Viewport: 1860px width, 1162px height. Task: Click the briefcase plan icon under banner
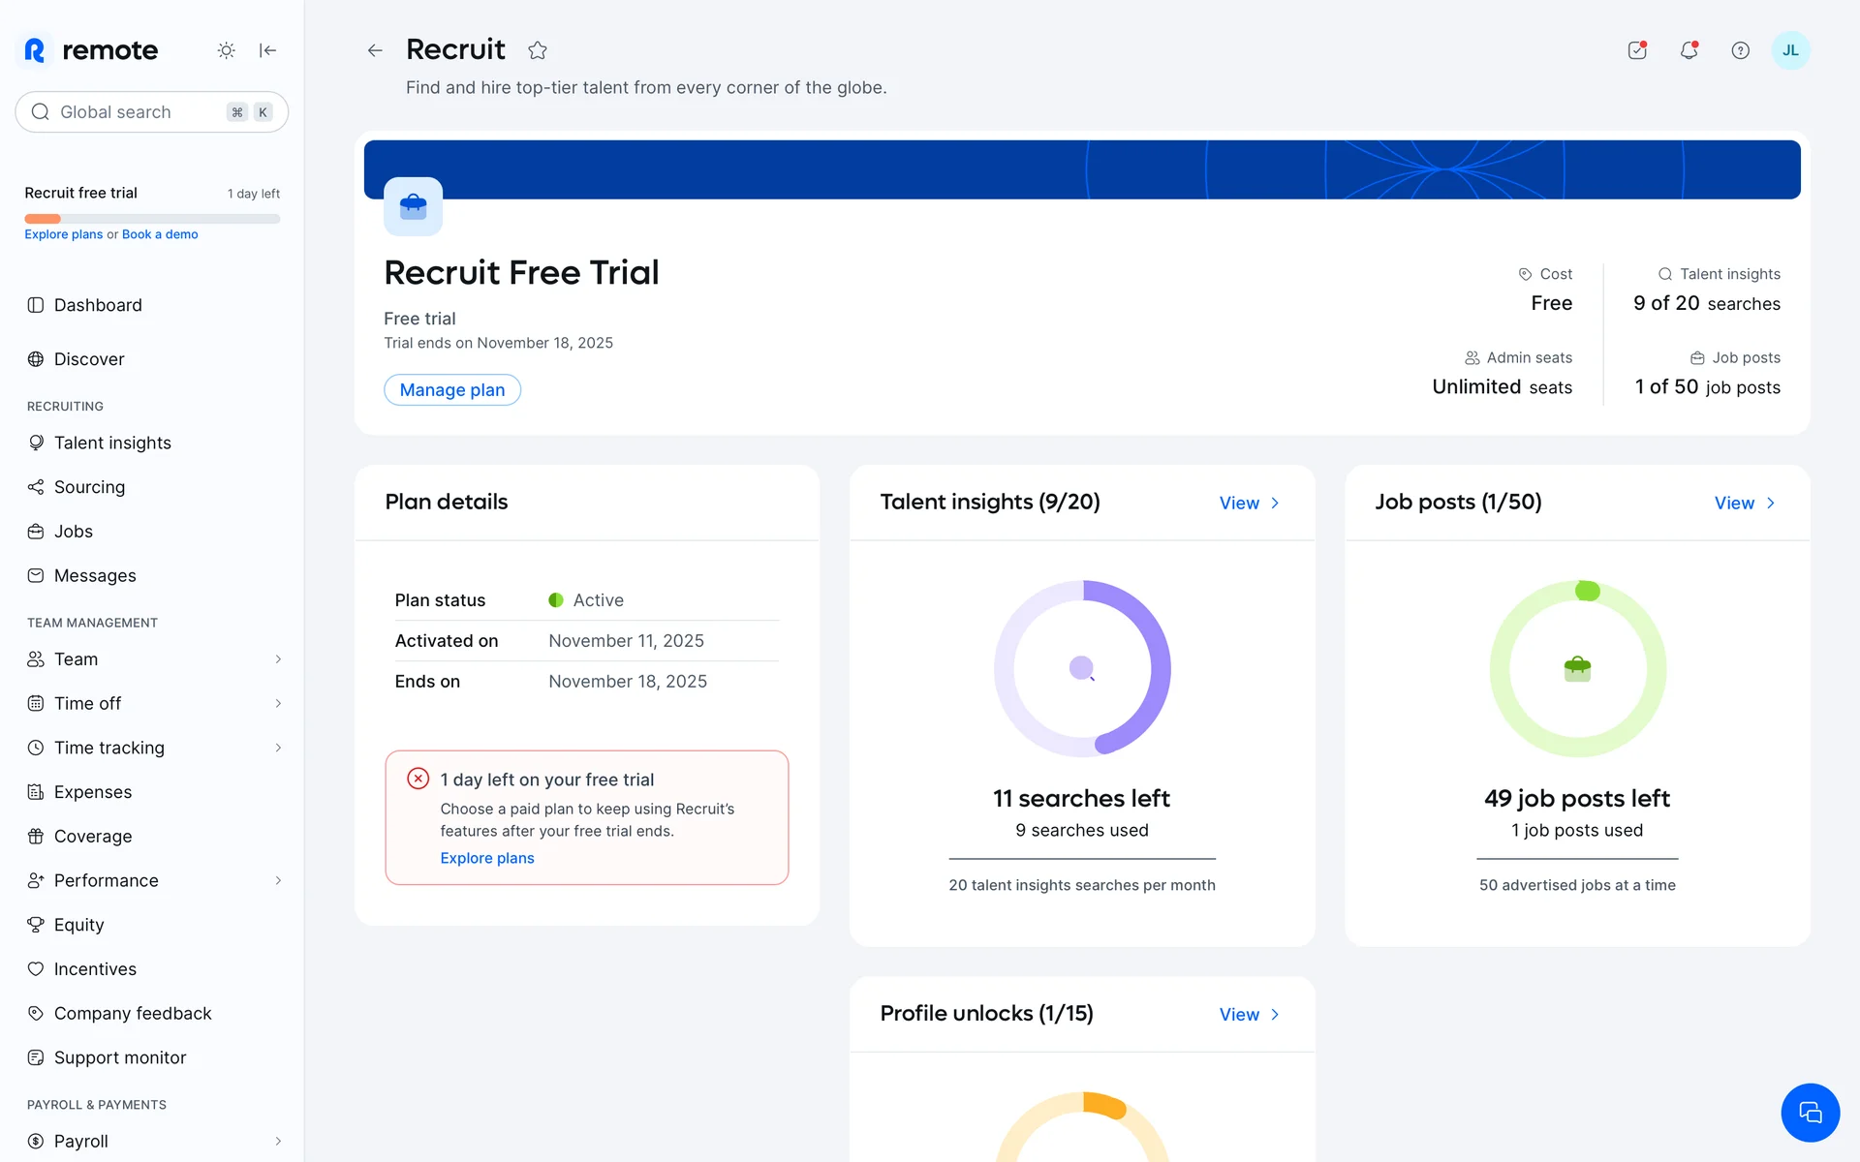[413, 205]
